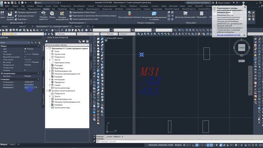Click Проверка видимости eye icon
The height and width of the screenshot is (148, 263).
click(44, 14)
